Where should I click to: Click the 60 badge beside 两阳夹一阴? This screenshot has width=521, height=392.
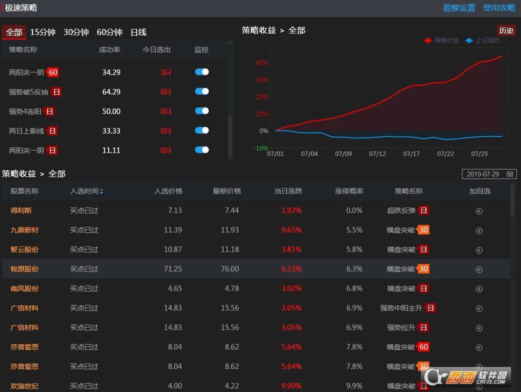[x=53, y=72]
